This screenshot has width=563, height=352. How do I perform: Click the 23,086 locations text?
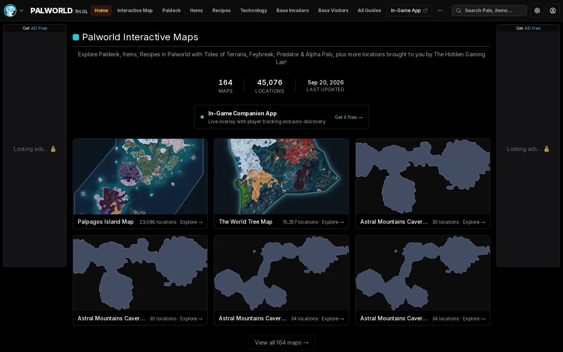pyautogui.click(x=158, y=222)
